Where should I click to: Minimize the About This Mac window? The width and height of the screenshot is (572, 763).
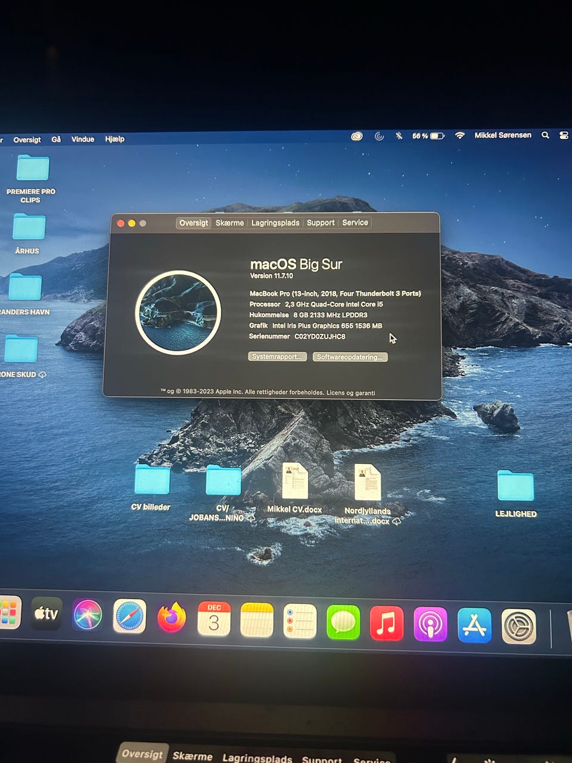click(x=132, y=224)
